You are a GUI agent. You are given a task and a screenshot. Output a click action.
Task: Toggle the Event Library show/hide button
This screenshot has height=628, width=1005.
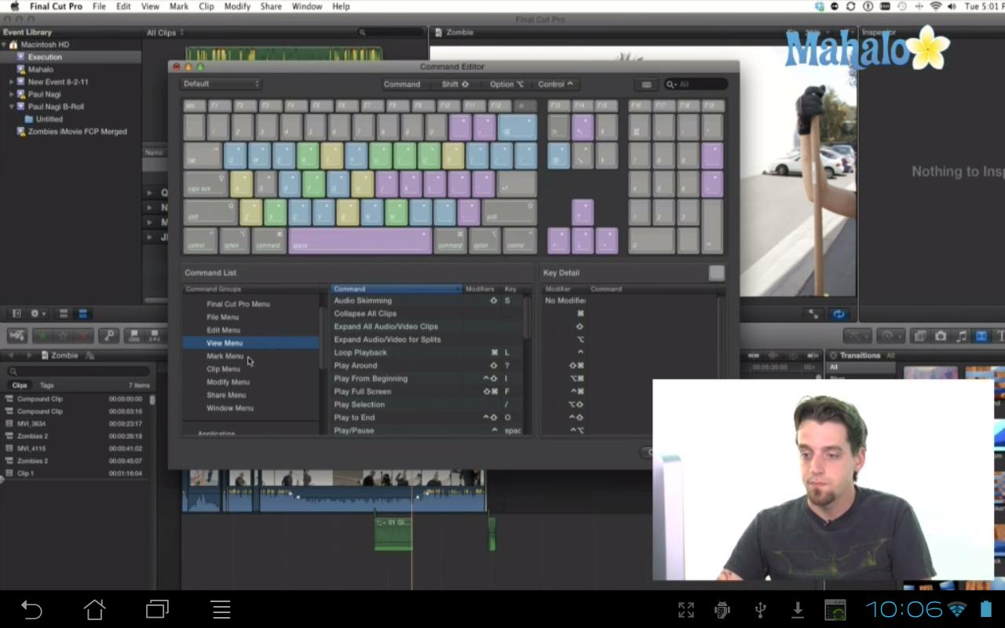click(16, 314)
